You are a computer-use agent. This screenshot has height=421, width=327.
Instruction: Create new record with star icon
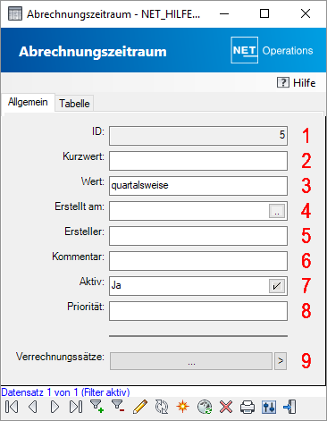[182, 407]
